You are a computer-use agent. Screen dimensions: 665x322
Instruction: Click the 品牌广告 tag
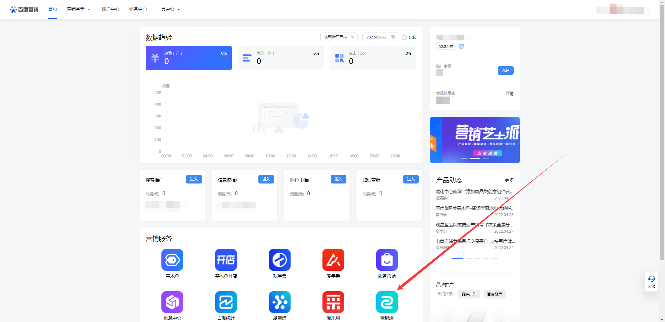469,294
